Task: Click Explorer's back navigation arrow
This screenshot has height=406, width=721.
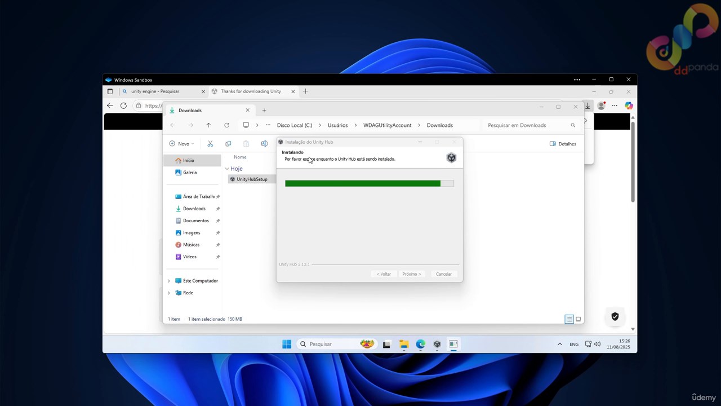Action: [172, 125]
